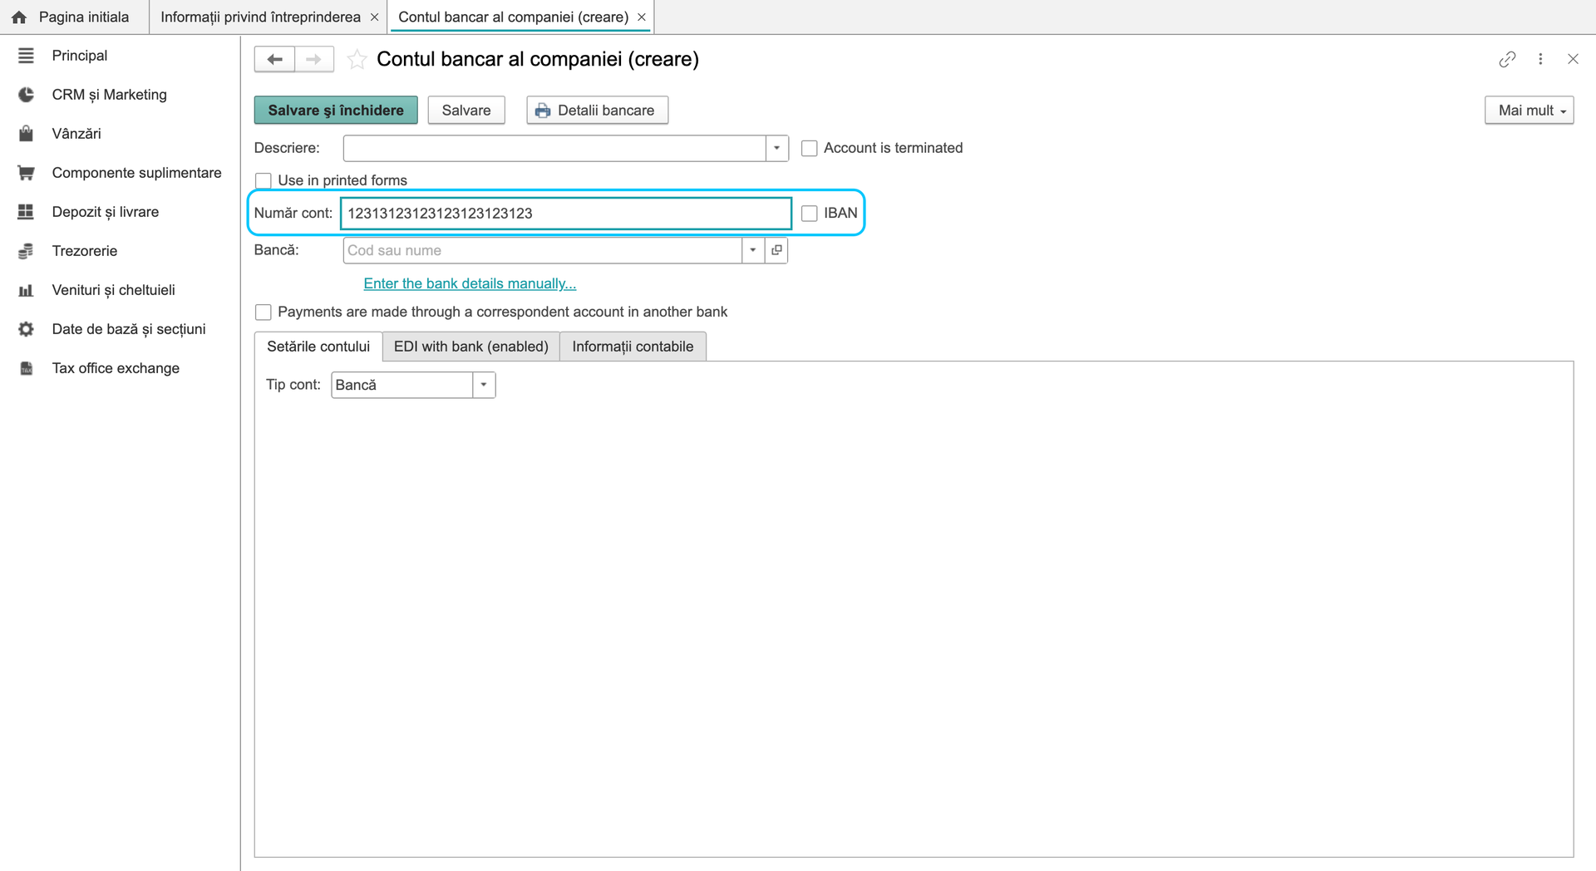The width and height of the screenshot is (1596, 871).
Task: Click Enter the bank details manually link
Action: coord(470,283)
